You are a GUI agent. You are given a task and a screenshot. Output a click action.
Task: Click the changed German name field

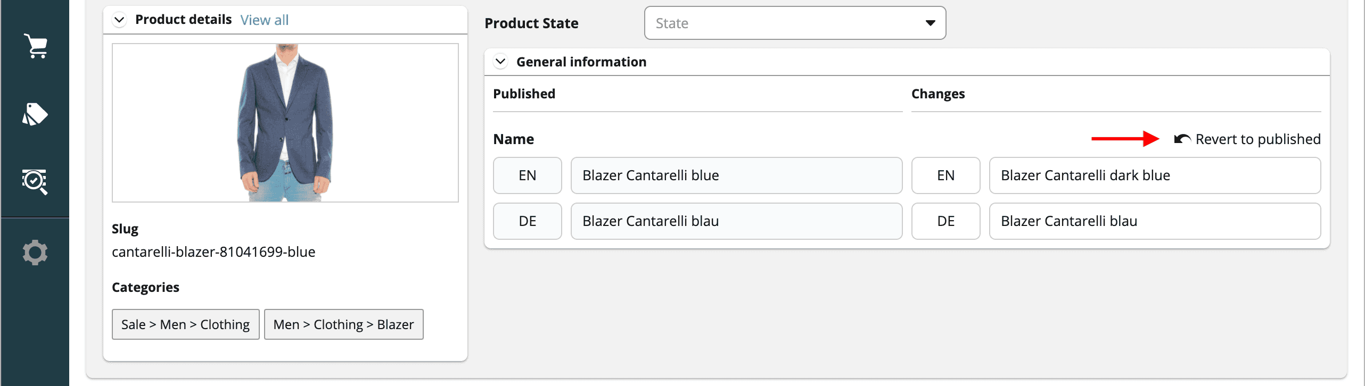(x=1154, y=221)
